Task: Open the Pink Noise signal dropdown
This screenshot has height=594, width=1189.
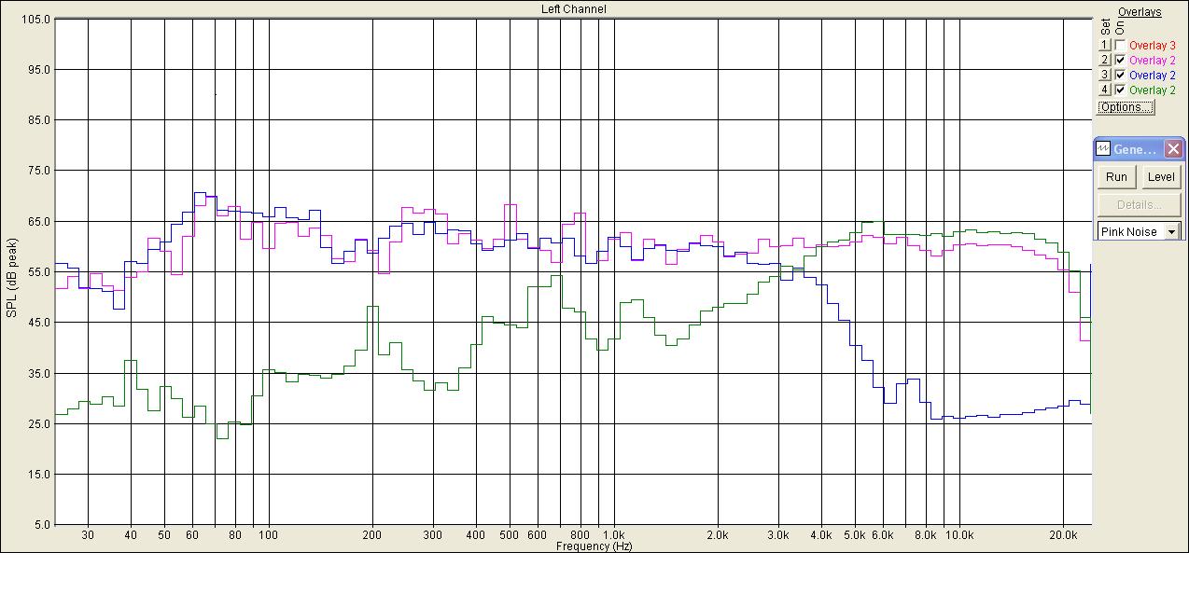Action: (1173, 231)
